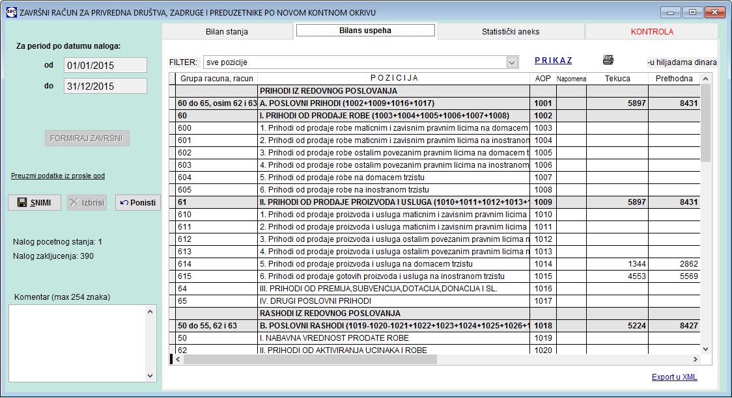Viewport: 732px width, 398px height.
Task: Click the FORMIRAJ ZAVRSNI button
Action: pyautogui.click(x=87, y=139)
